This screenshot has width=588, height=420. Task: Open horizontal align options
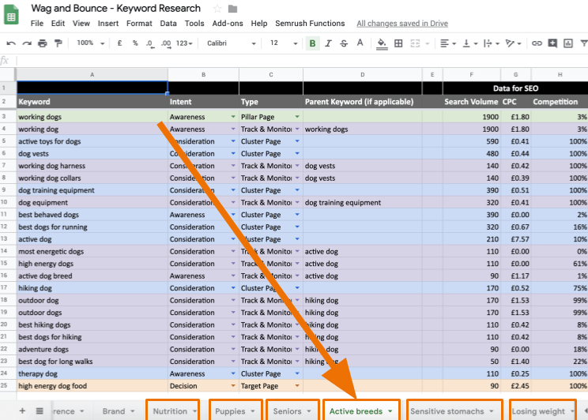pos(447,43)
